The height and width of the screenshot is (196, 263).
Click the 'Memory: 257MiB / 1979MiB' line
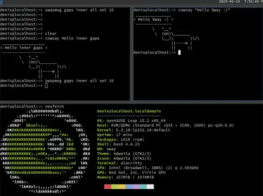click(x=125, y=177)
